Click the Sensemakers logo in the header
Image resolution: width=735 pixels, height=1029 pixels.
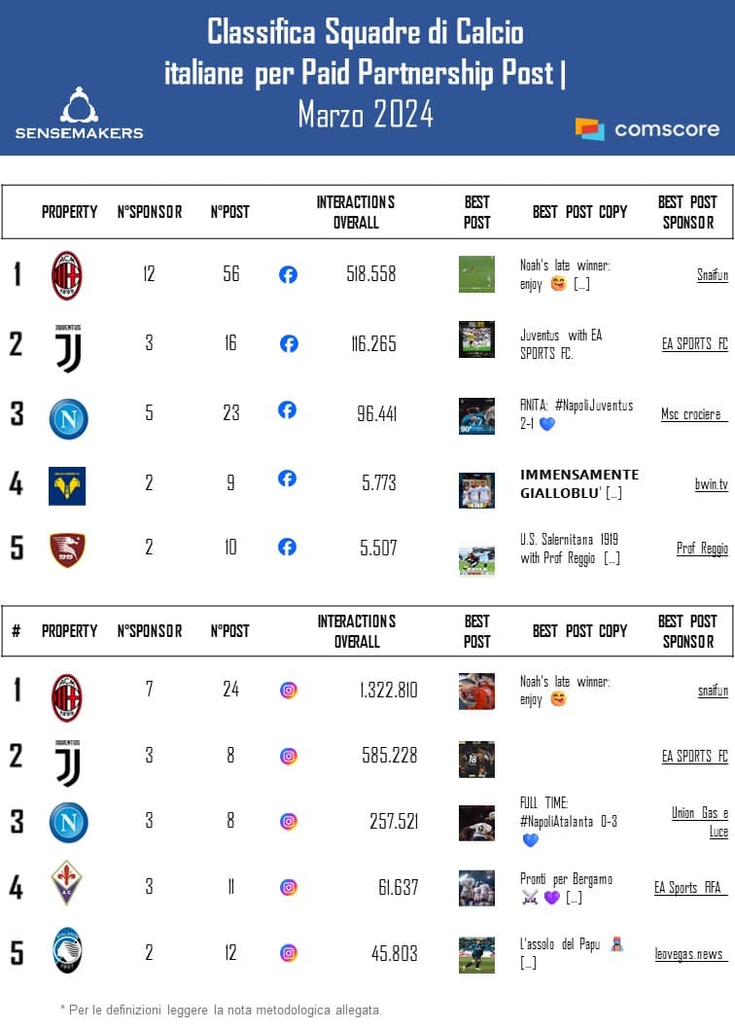click(x=79, y=113)
